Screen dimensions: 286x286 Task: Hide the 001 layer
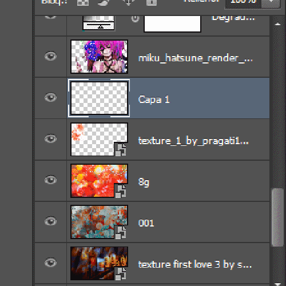pyautogui.click(x=50, y=221)
